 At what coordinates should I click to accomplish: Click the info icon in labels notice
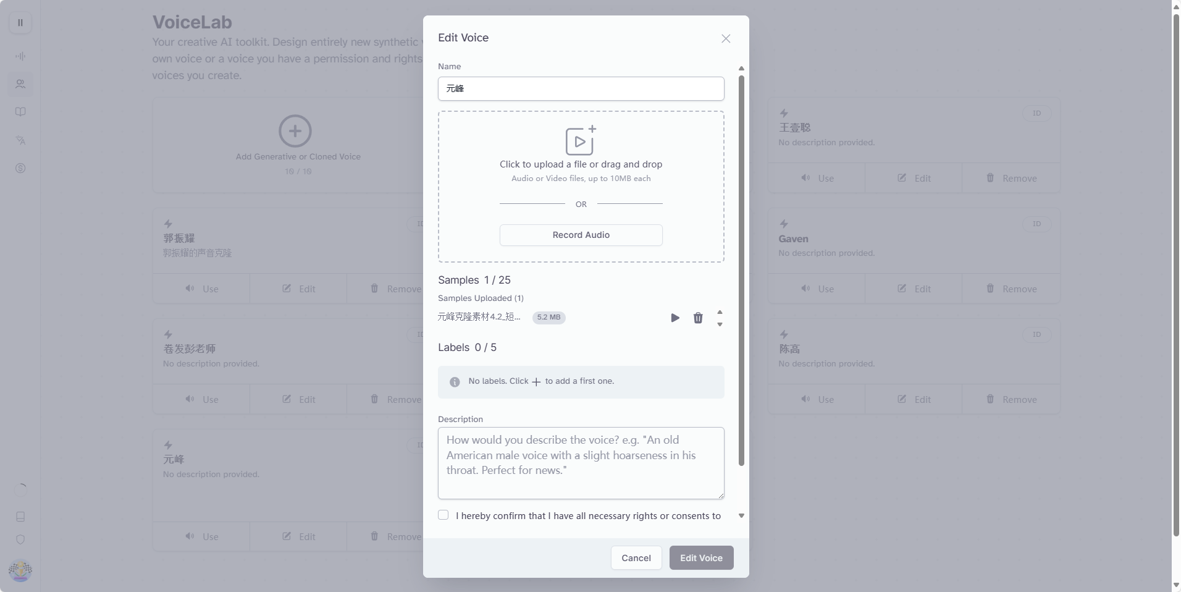pyautogui.click(x=455, y=382)
